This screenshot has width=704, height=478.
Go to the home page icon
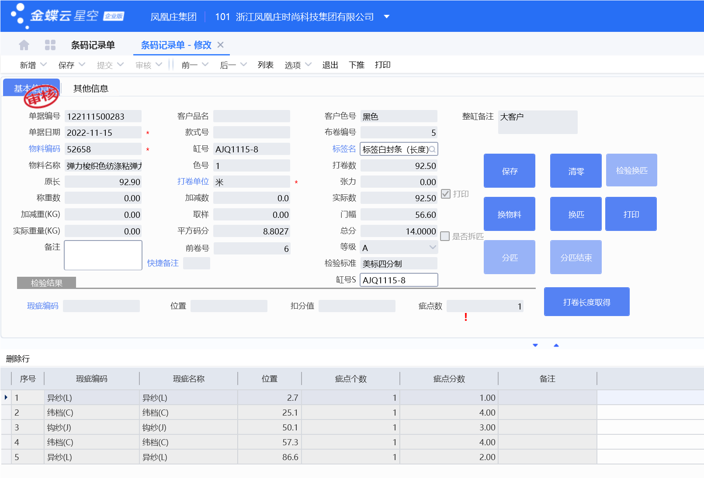pos(24,45)
